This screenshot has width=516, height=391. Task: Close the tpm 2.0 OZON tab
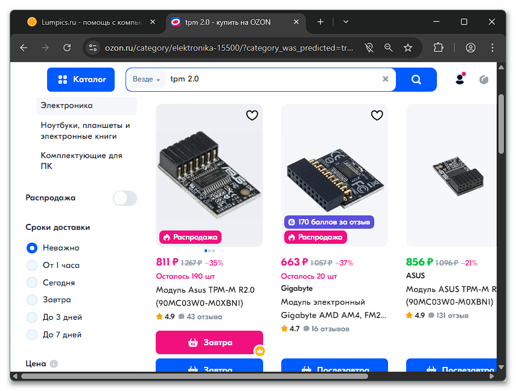click(296, 22)
